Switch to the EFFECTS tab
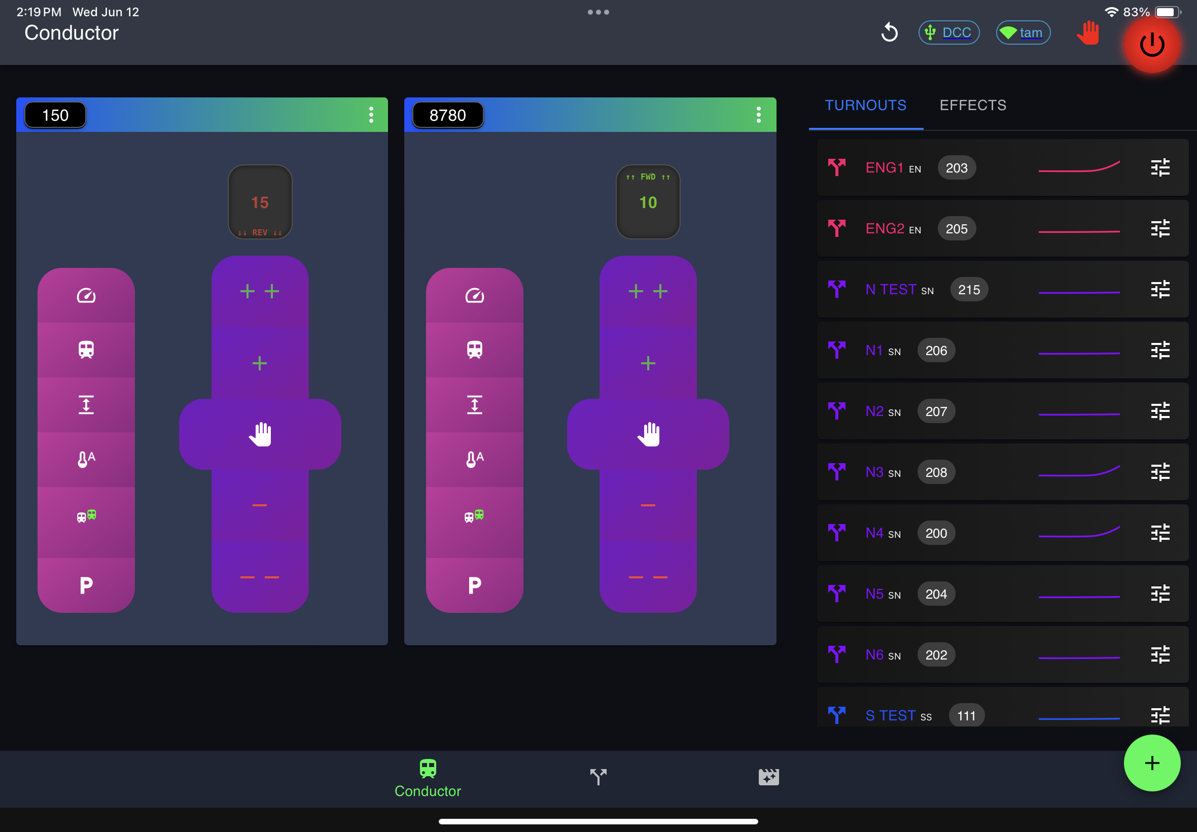 pos(972,106)
